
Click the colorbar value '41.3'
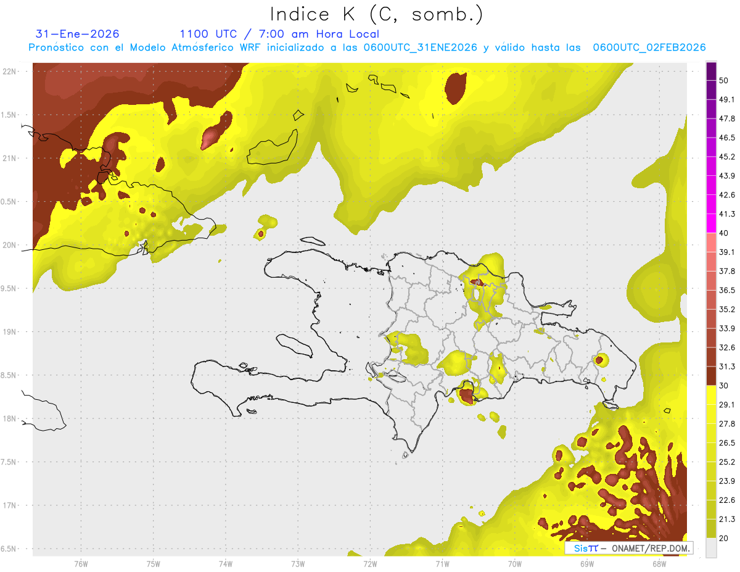pyautogui.click(x=726, y=214)
